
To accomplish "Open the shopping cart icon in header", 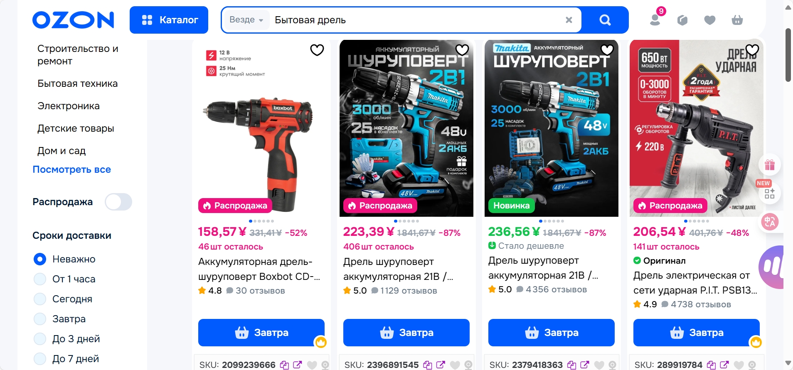I will (737, 20).
